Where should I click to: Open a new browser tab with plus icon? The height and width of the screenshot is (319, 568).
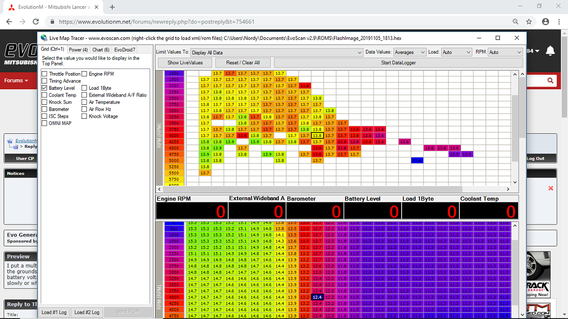[x=112, y=7]
